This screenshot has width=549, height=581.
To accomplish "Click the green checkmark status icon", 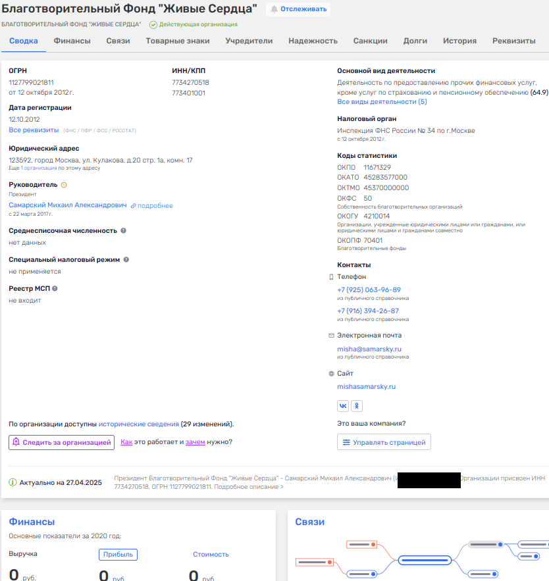I will tap(153, 24).
